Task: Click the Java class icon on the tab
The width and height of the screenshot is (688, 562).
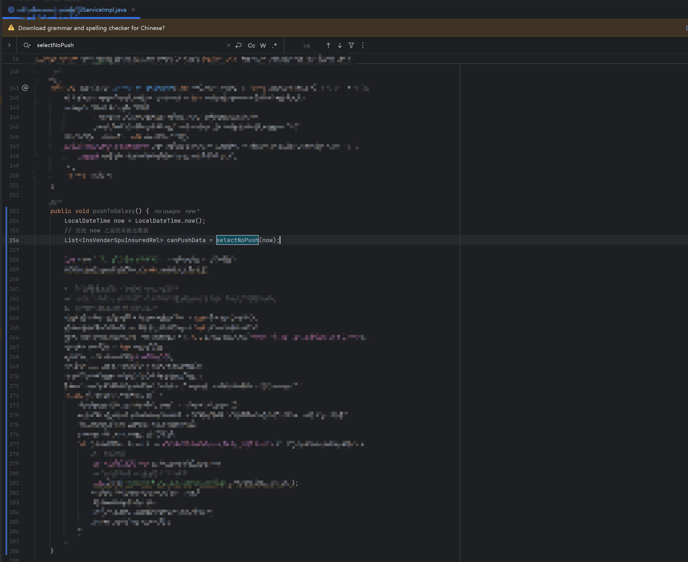Action: [11, 10]
